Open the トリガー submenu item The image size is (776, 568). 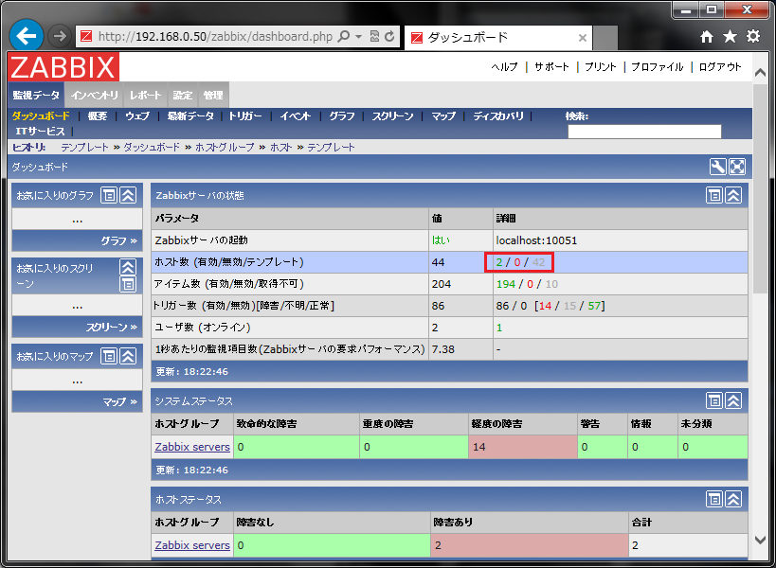245,115
